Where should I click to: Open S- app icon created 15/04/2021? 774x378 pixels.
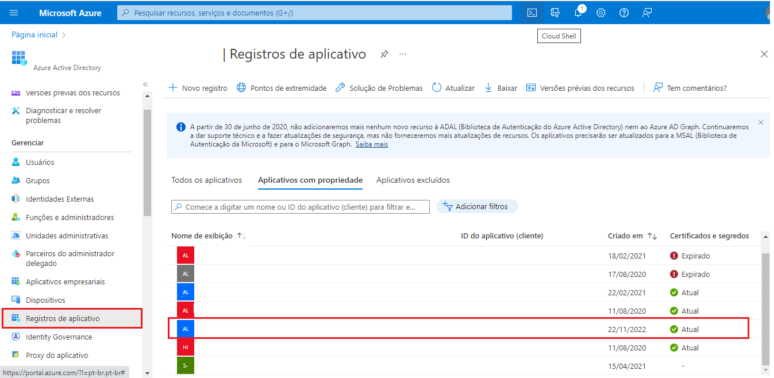186,366
